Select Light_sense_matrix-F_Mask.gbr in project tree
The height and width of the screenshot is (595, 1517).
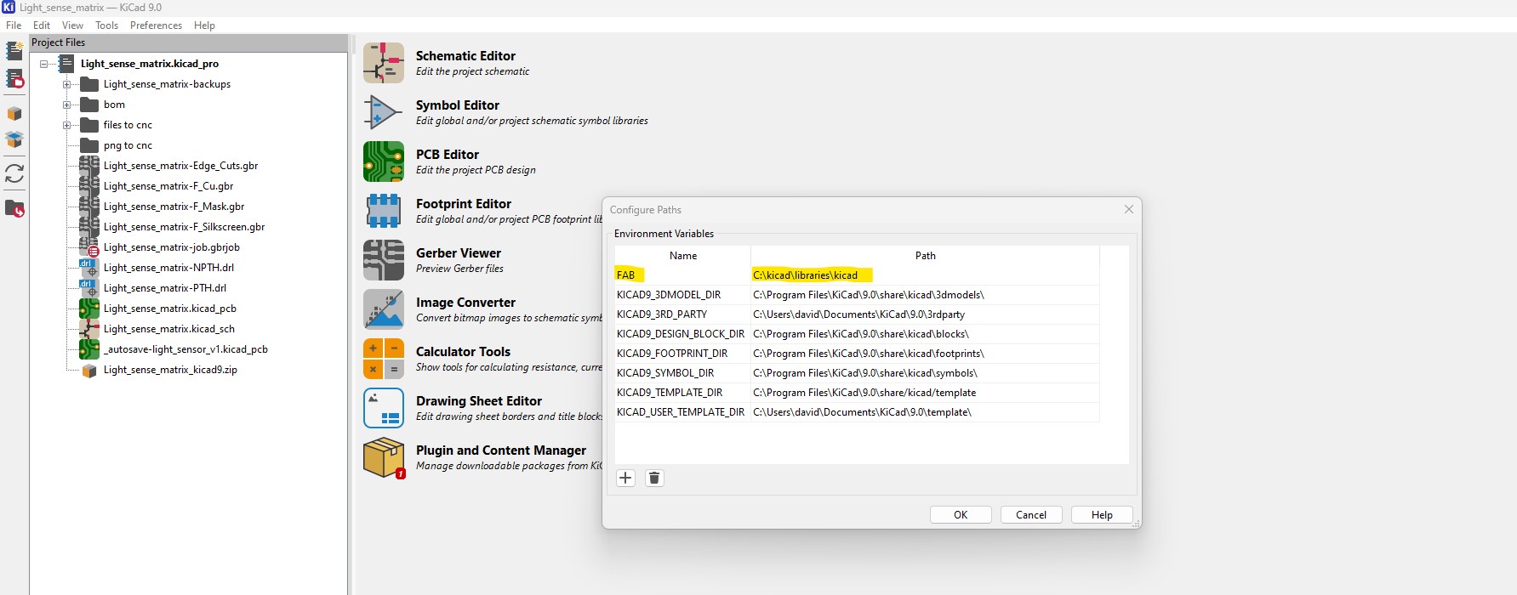coord(174,207)
